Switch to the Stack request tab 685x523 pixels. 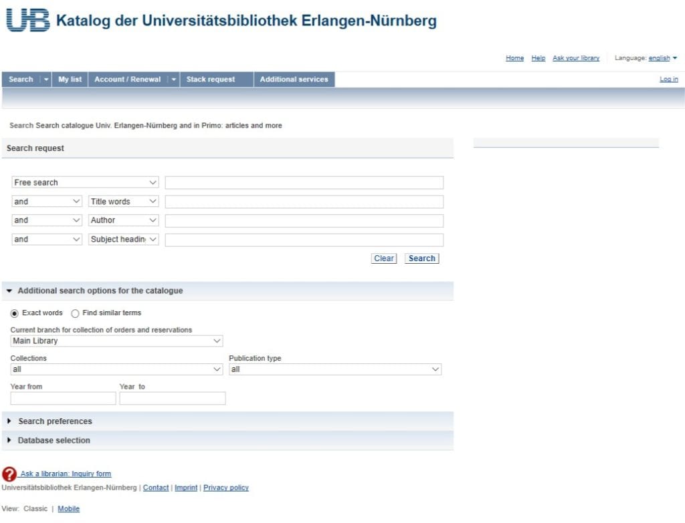point(213,79)
